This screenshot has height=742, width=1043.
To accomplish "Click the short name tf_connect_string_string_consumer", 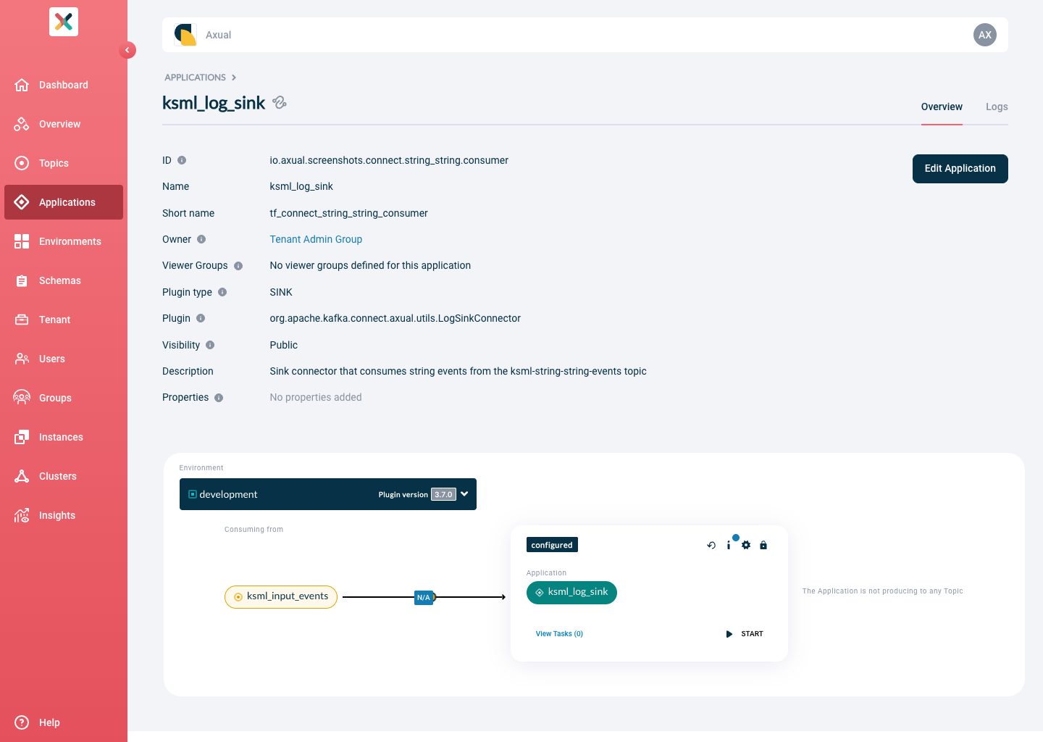I will pyautogui.click(x=348, y=213).
